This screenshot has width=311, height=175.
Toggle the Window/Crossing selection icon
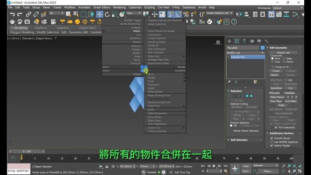91,14
